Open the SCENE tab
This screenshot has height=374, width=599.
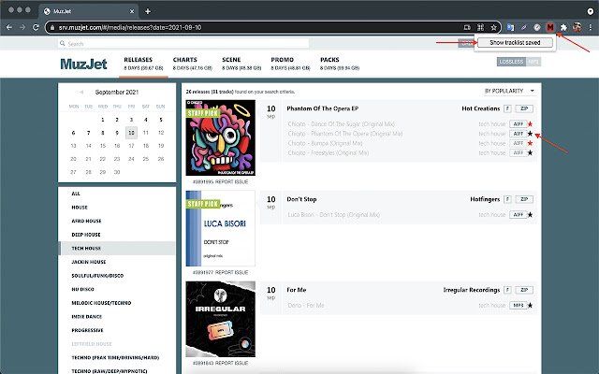241,64
